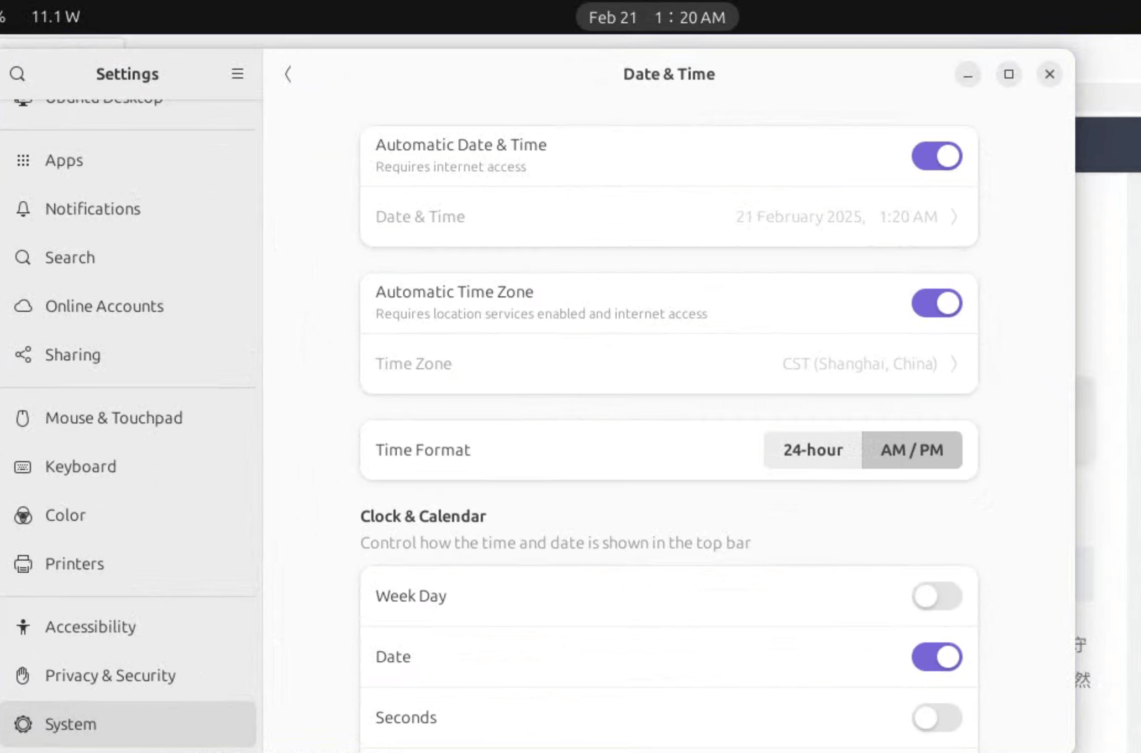Click the Sharing icon in sidebar
Screen dimensions: 1141x753
(23, 355)
